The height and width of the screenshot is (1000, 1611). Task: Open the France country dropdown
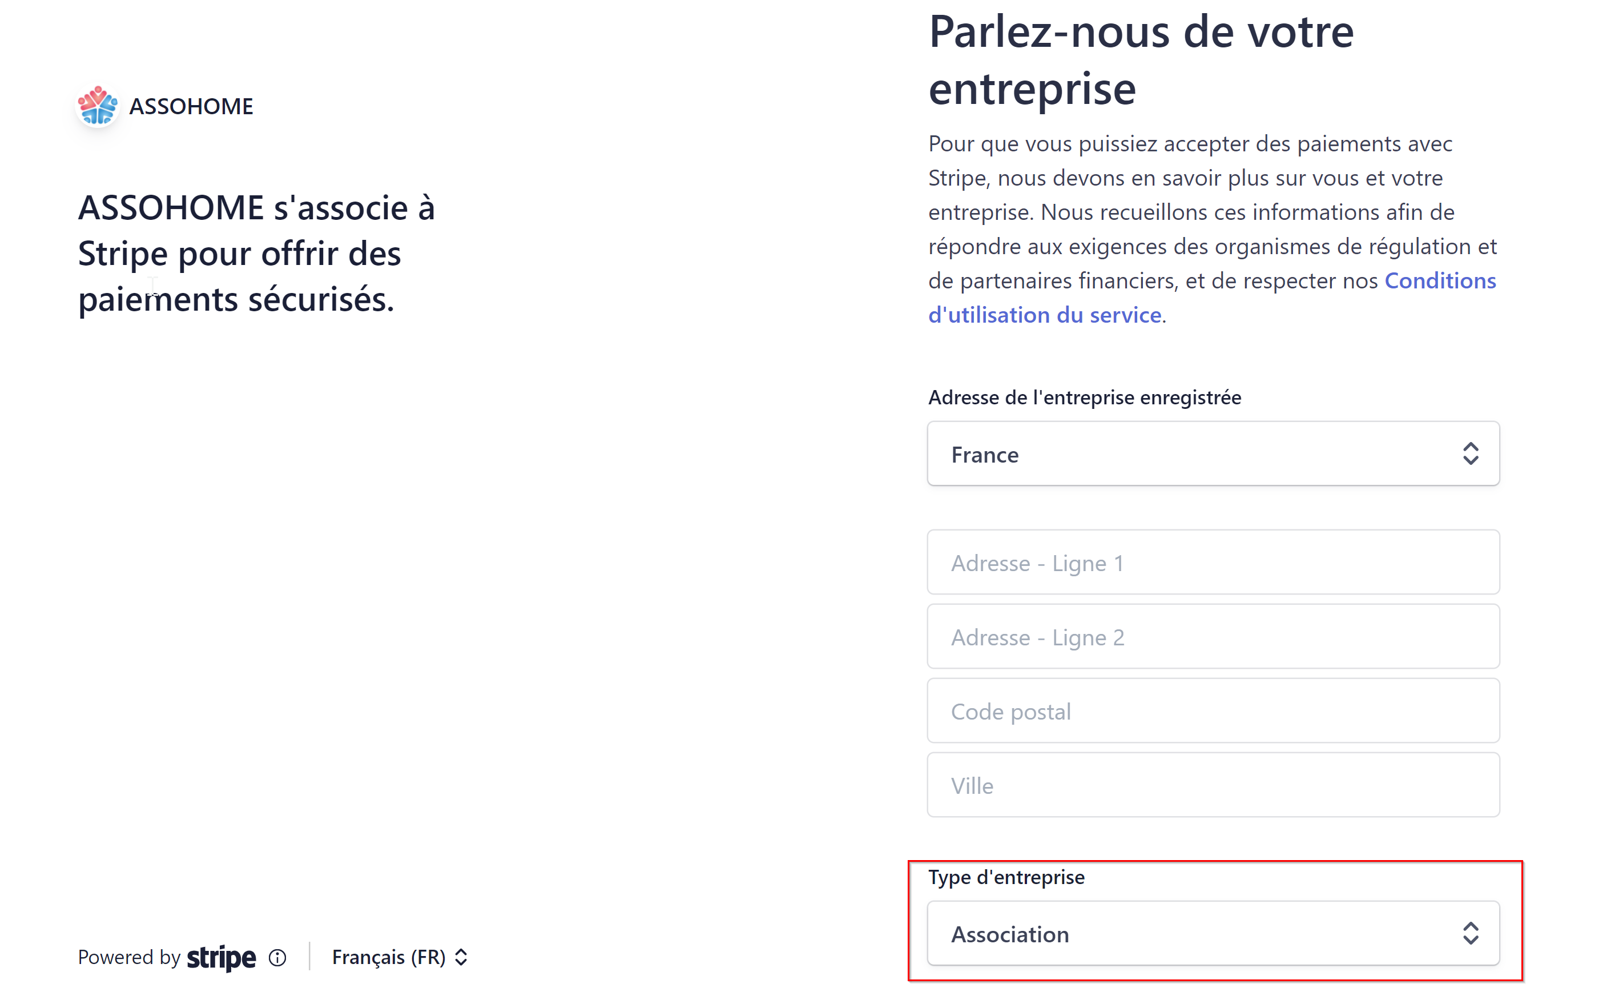[x=1213, y=455]
